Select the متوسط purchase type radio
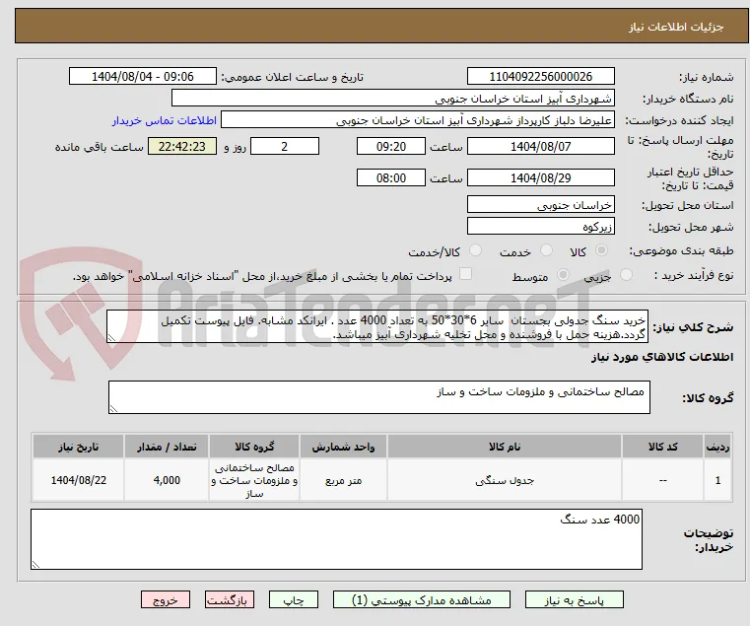 coord(564,275)
